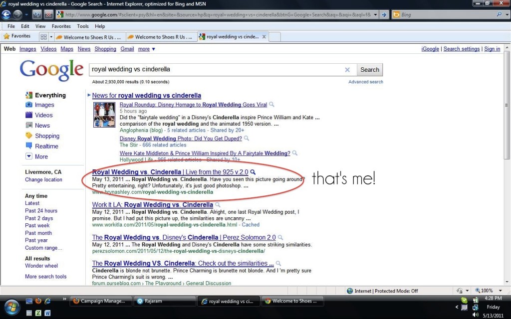The image size is (511, 319).
Task: Click More search tools link
Action: tap(45, 276)
